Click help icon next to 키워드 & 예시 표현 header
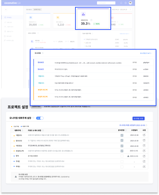 [43, 130]
